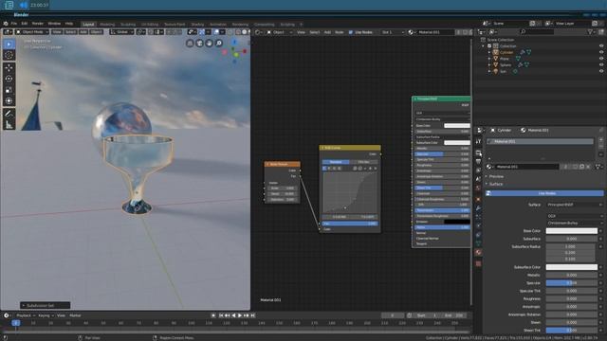The image size is (607, 341).
Task: Open the Slot 1 dropdown in node editor
Action: coord(393,32)
